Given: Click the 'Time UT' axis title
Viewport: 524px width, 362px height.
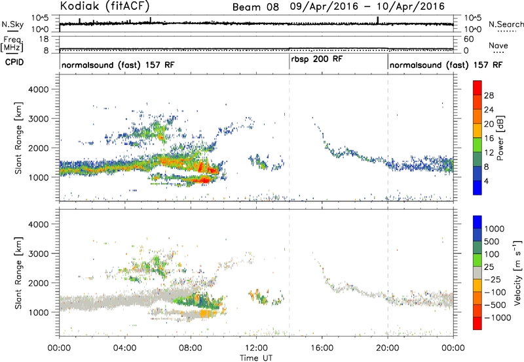Looking at the screenshot, I should coord(256,358).
